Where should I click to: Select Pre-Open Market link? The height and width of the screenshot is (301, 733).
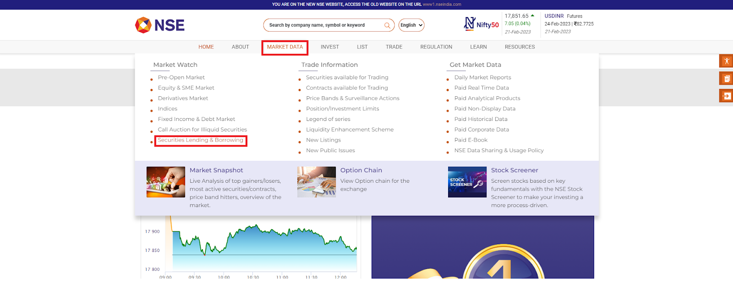click(181, 77)
